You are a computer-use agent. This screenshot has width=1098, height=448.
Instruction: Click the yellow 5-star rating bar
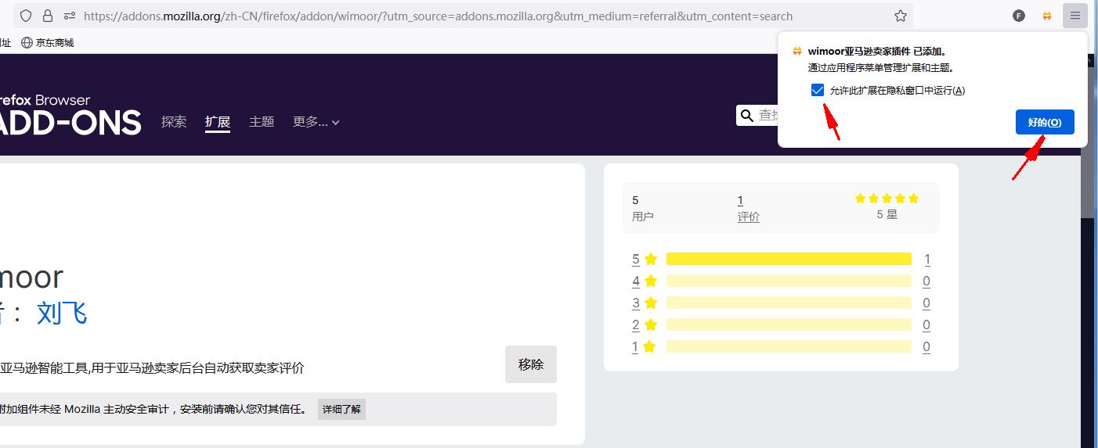point(789,259)
